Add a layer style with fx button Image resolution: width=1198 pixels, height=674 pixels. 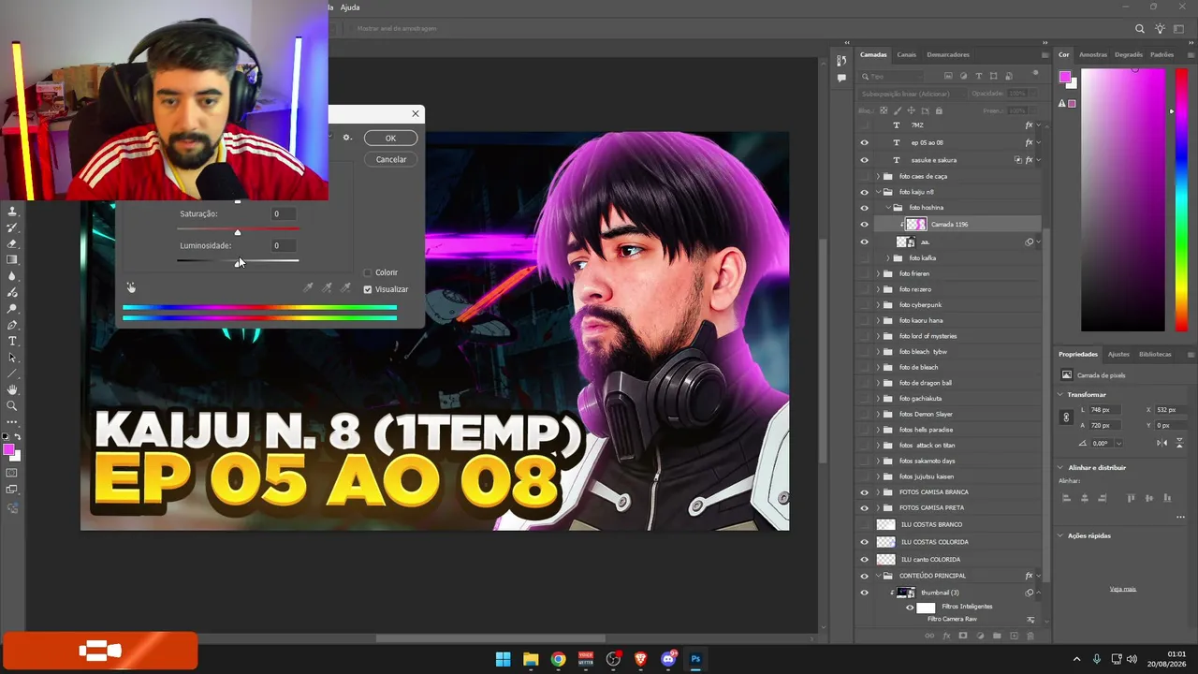click(946, 637)
